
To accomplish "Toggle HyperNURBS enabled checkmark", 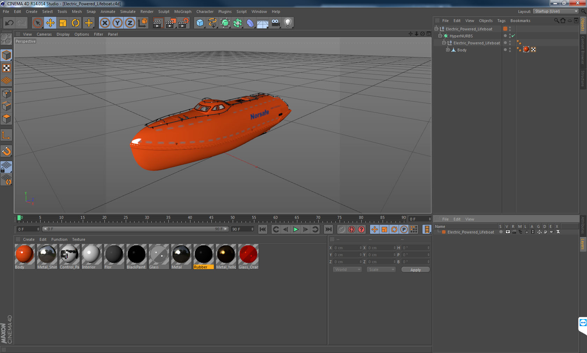I will [513, 36].
